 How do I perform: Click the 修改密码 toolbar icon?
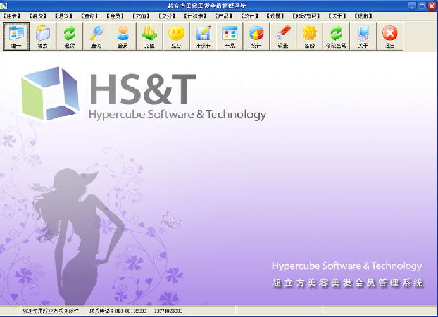tap(337, 37)
